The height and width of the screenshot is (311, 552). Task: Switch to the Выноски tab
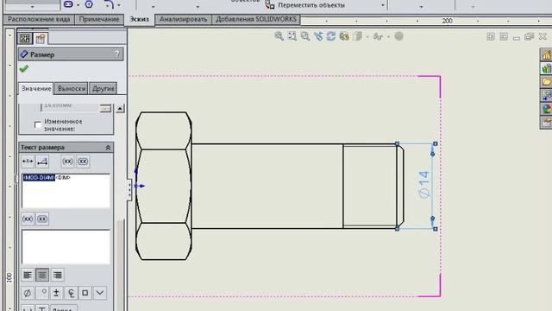(x=72, y=88)
